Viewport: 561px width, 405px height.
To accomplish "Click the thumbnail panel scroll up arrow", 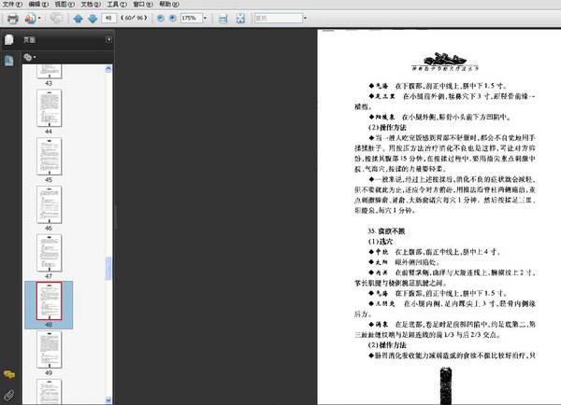I will pyautogui.click(x=108, y=69).
